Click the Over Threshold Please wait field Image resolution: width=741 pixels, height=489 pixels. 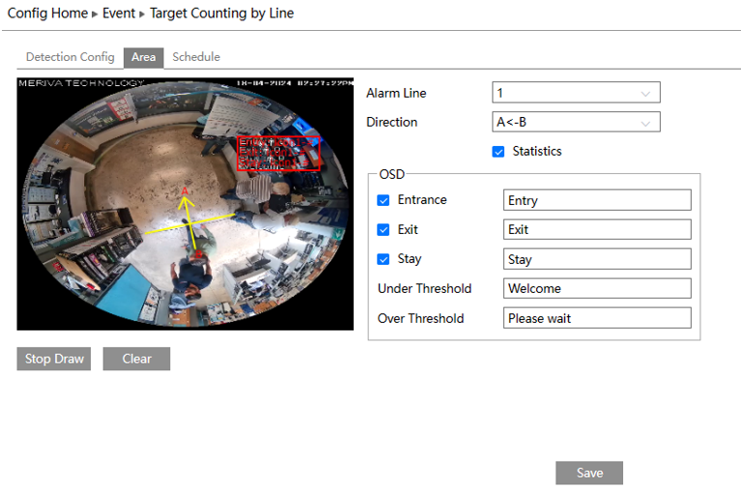pos(597,318)
